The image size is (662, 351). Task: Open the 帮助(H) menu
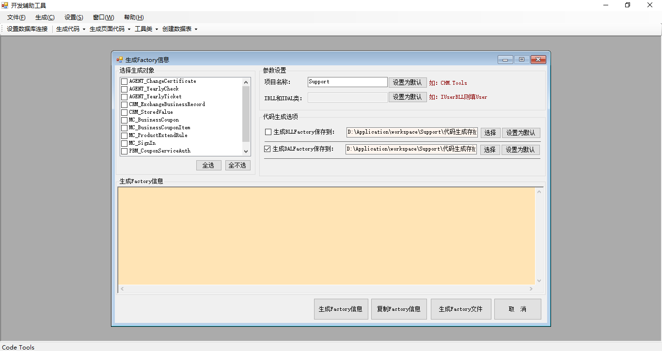(x=134, y=17)
